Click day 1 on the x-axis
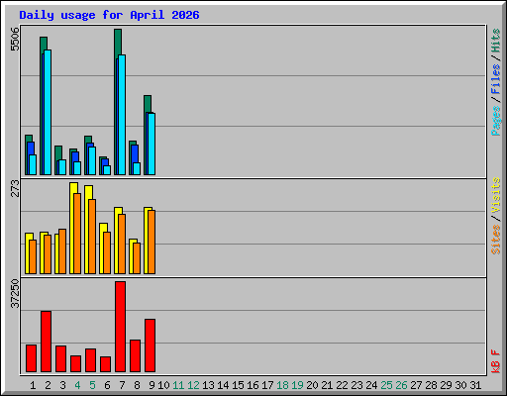Screen dimensions: 507x396 click(x=33, y=385)
